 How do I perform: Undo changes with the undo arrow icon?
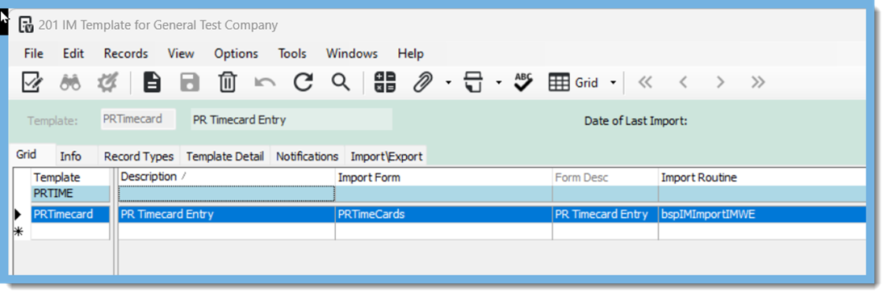coord(265,83)
